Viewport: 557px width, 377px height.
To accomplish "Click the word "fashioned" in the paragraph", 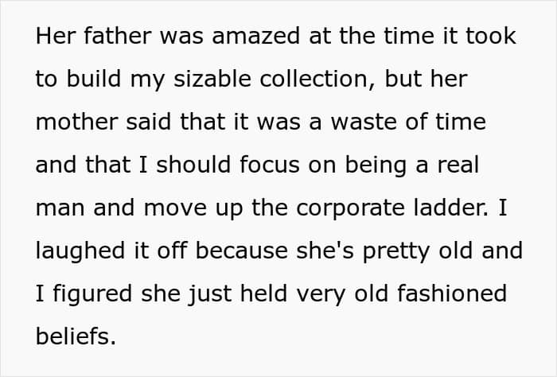I will (452, 293).
